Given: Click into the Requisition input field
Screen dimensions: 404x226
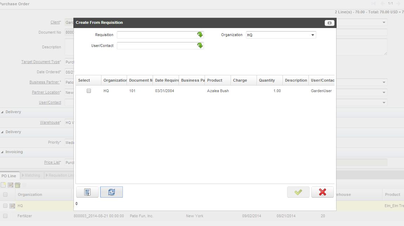Looking at the screenshot, I should 156,35.
